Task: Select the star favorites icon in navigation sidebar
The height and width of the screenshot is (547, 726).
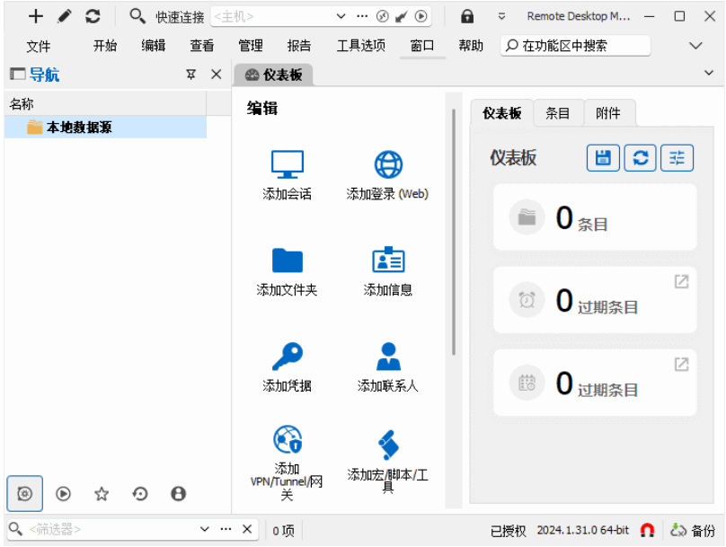Action: [x=102, y=493]
